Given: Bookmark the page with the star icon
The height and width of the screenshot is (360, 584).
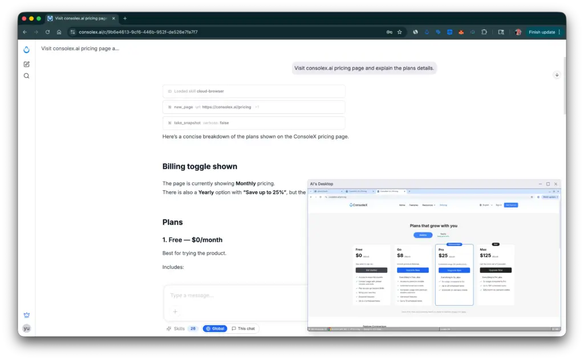Looking at the screenshot, I should click(399, 32).
